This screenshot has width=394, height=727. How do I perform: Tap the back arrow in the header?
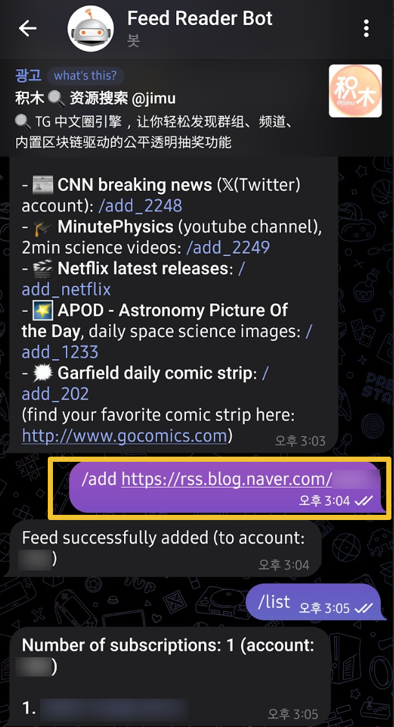[27, 28]
